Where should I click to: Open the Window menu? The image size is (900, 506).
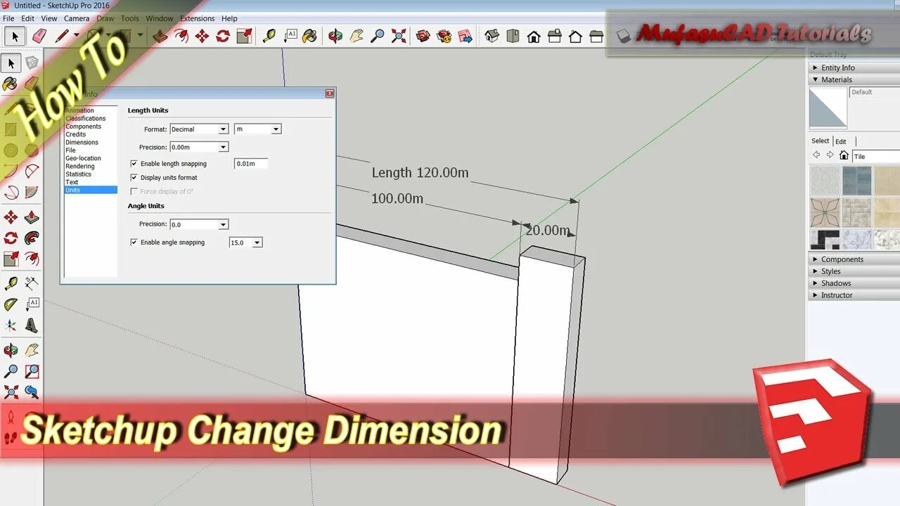point(160,18)
